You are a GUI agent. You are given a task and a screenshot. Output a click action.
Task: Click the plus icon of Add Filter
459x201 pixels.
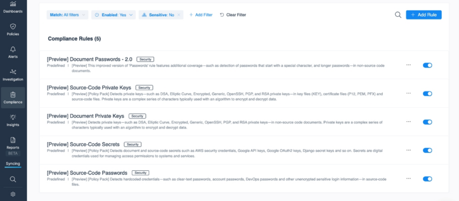pyautogui.click(x=191, y=15)
